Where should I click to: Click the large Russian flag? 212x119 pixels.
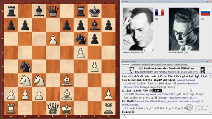[205, 12]
